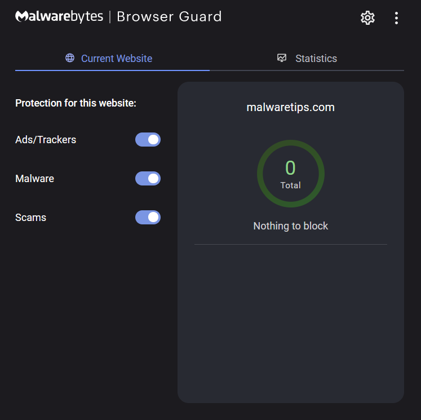Click the globe icon beside Current Website

click(70, 58)
